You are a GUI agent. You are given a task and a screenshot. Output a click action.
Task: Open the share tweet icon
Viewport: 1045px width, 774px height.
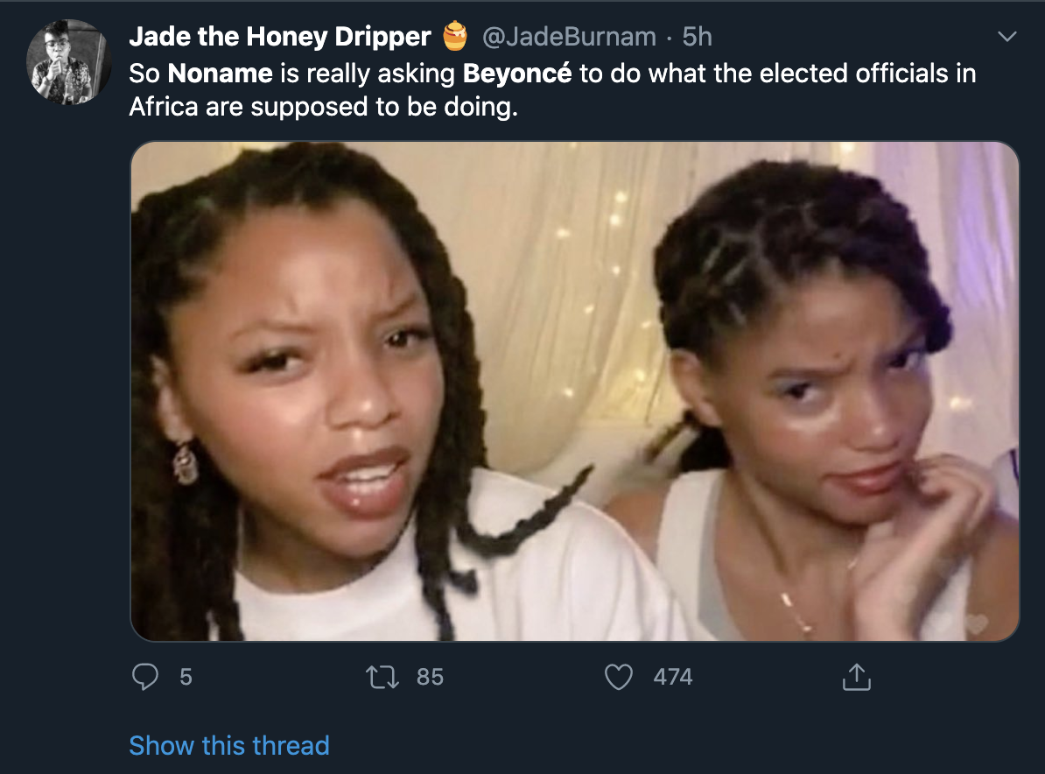click(x=856, y=677)
